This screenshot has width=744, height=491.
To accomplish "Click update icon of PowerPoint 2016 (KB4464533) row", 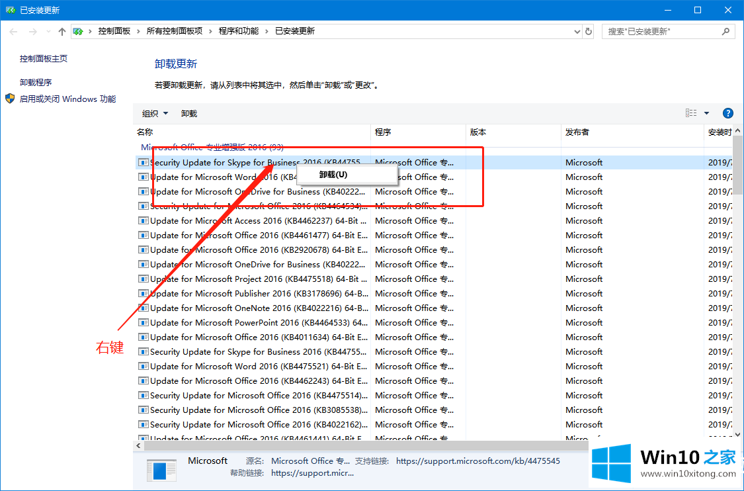I will 143,322.
